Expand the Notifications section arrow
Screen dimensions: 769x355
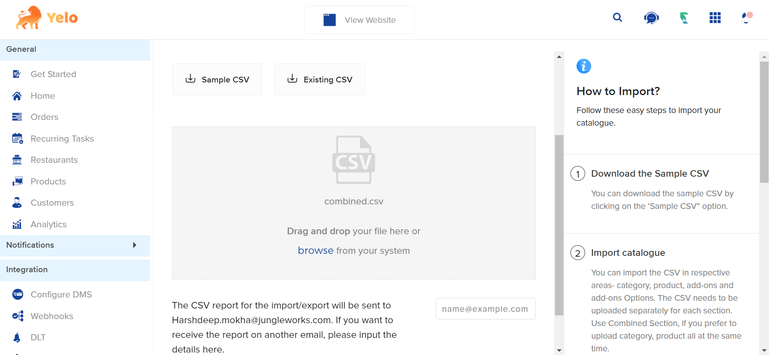pyautogui.click(x=135, y=245)
